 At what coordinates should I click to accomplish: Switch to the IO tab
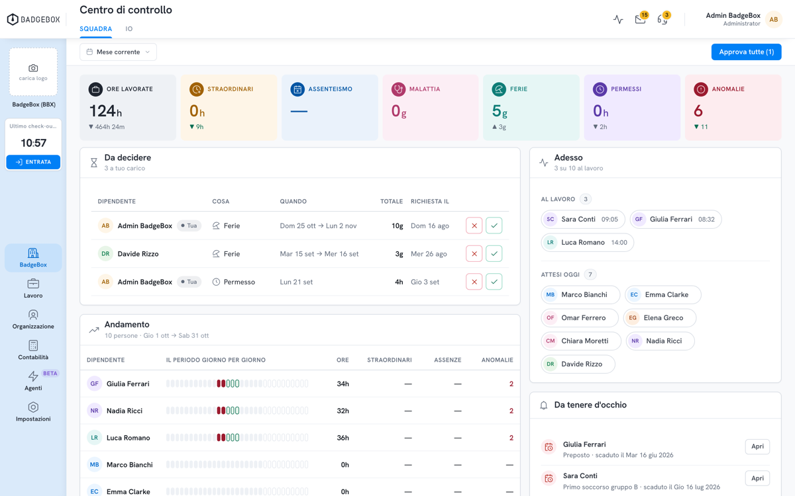coord(129,29)
